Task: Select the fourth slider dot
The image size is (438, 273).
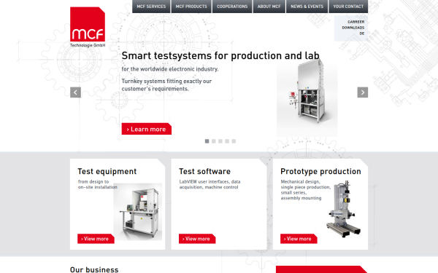Action: (x=227, y=141)
